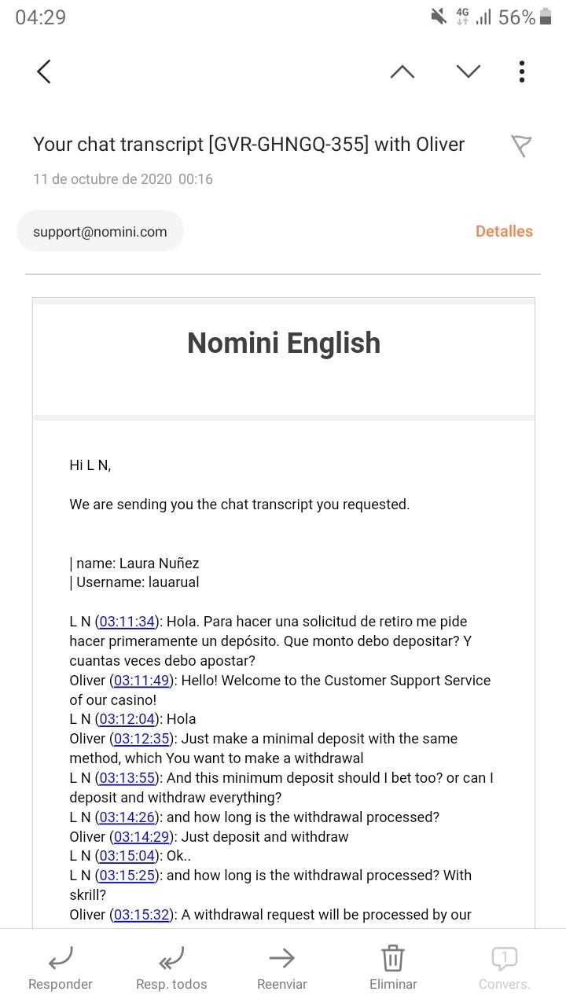Tap the Responder reply icon
The image size is (566, 1006).
61,958
